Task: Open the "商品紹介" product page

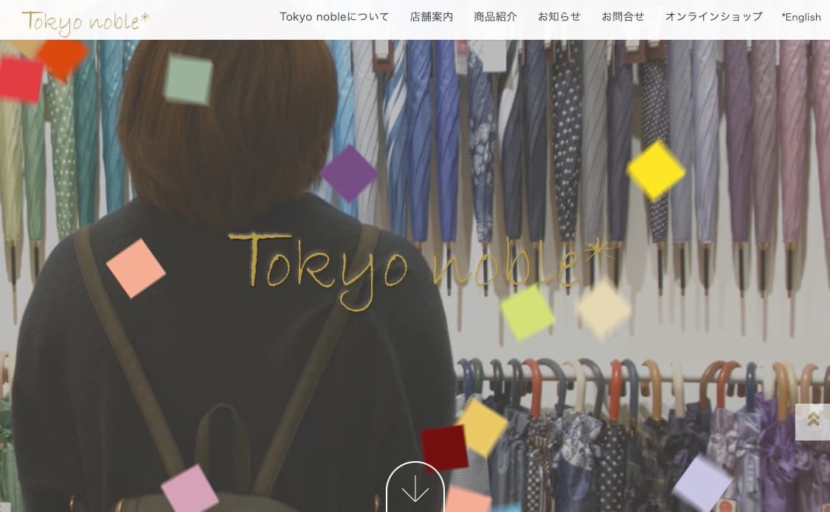Action: click(495, 16)
